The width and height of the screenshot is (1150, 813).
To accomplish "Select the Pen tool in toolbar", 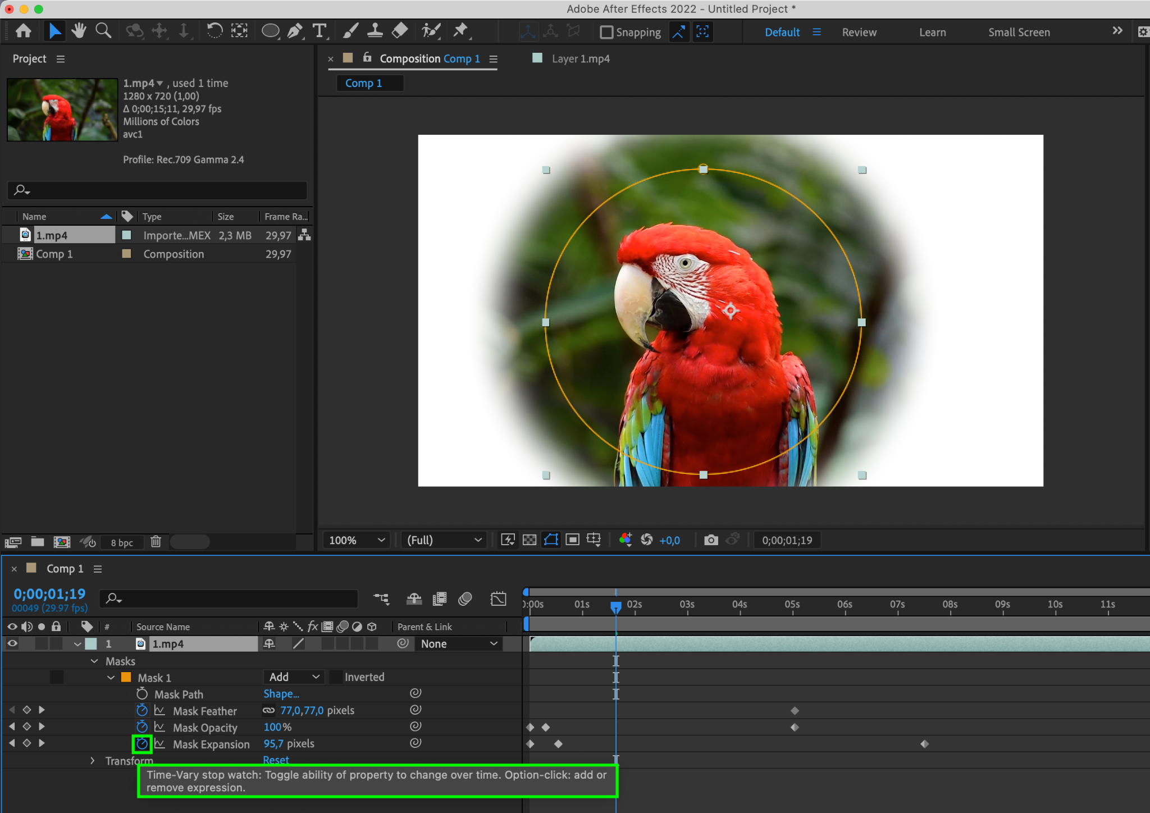I will tap(294, 31).
